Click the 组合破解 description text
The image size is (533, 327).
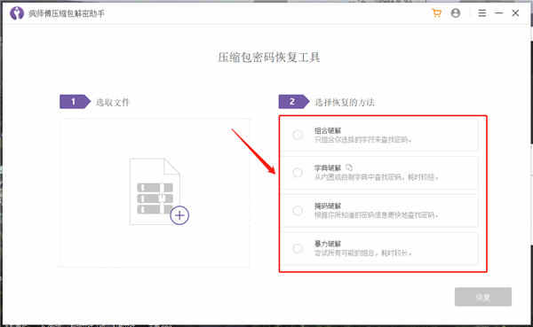point(363,140)
